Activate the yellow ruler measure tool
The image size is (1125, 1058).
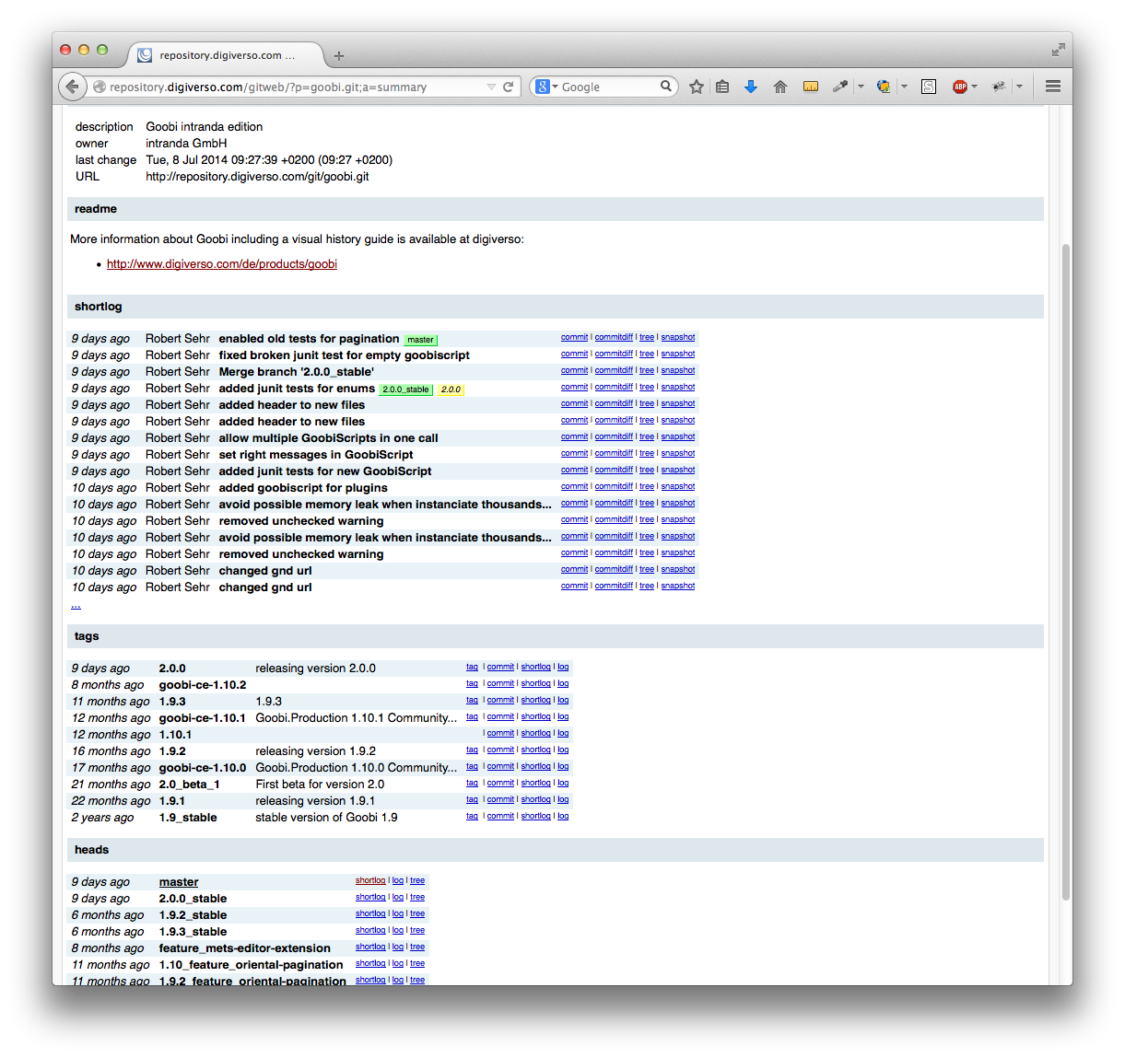[x=811, y=87]
